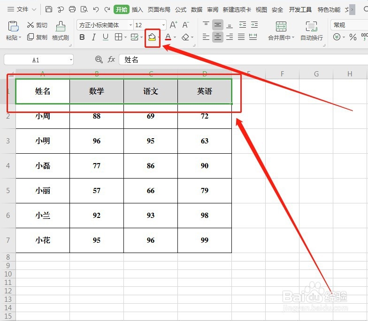Click the Copy (复制) button
Screen dimensions: 368x321
(37, 37)
